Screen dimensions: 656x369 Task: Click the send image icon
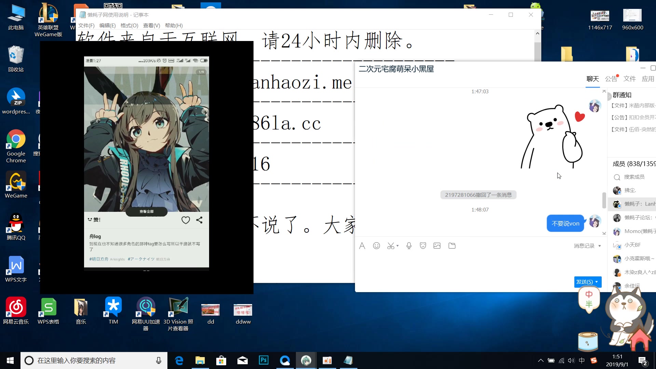(437, 246)
